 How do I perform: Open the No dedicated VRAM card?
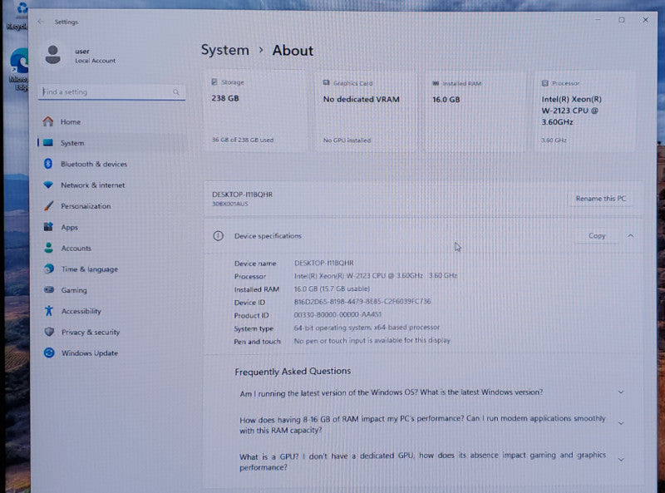[x=367, y=111]
